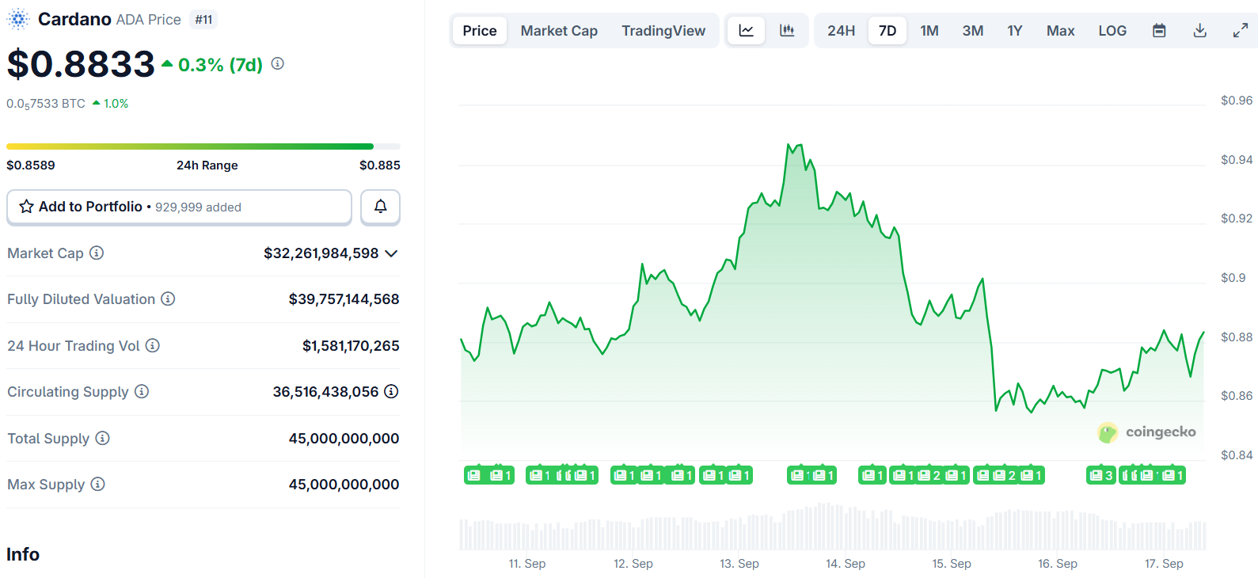Screen dimensions: 1258x578
Task: Click the 24h Range label
Action: (x=207, y=165)
